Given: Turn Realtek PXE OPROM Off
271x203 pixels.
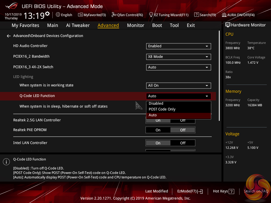Looking at the screenshot, I should tap(183, 130).
